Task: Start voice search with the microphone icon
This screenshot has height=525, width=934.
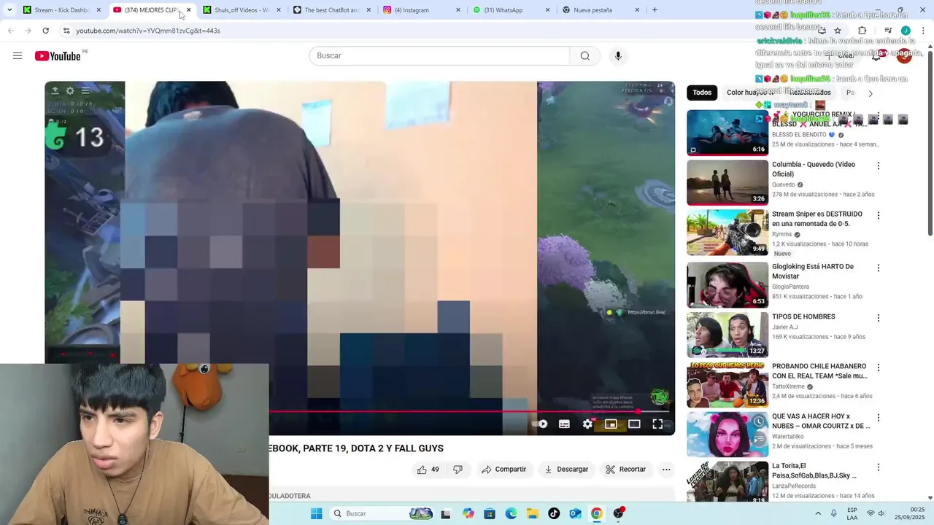Action: pos(618,56)
